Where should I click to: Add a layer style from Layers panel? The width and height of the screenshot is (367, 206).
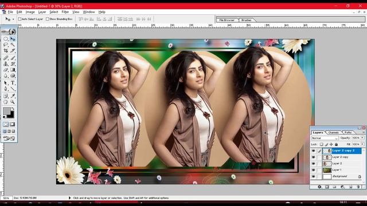[x=319, y=187]
